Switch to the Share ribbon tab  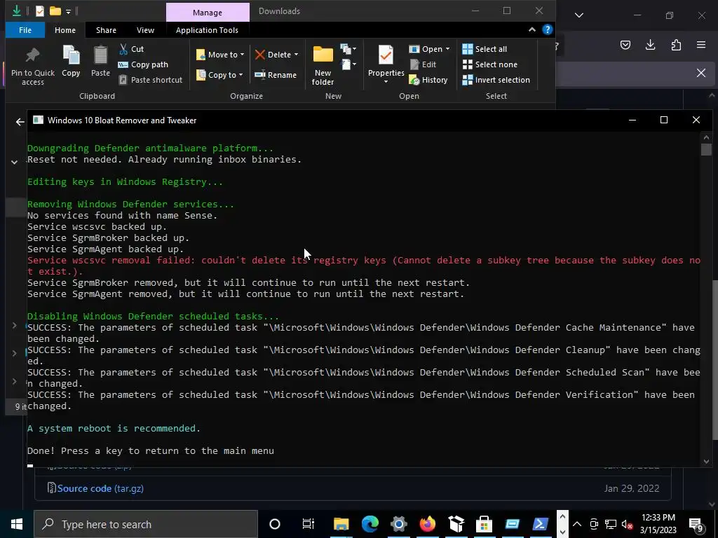pos(106,29)
